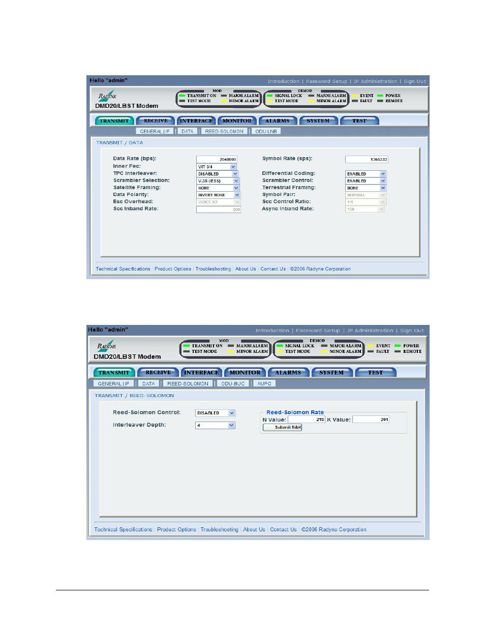The image size is (485, 628).
Task: Click Introduction link on the Reed-Solomon page
Action: click(272, 331)
